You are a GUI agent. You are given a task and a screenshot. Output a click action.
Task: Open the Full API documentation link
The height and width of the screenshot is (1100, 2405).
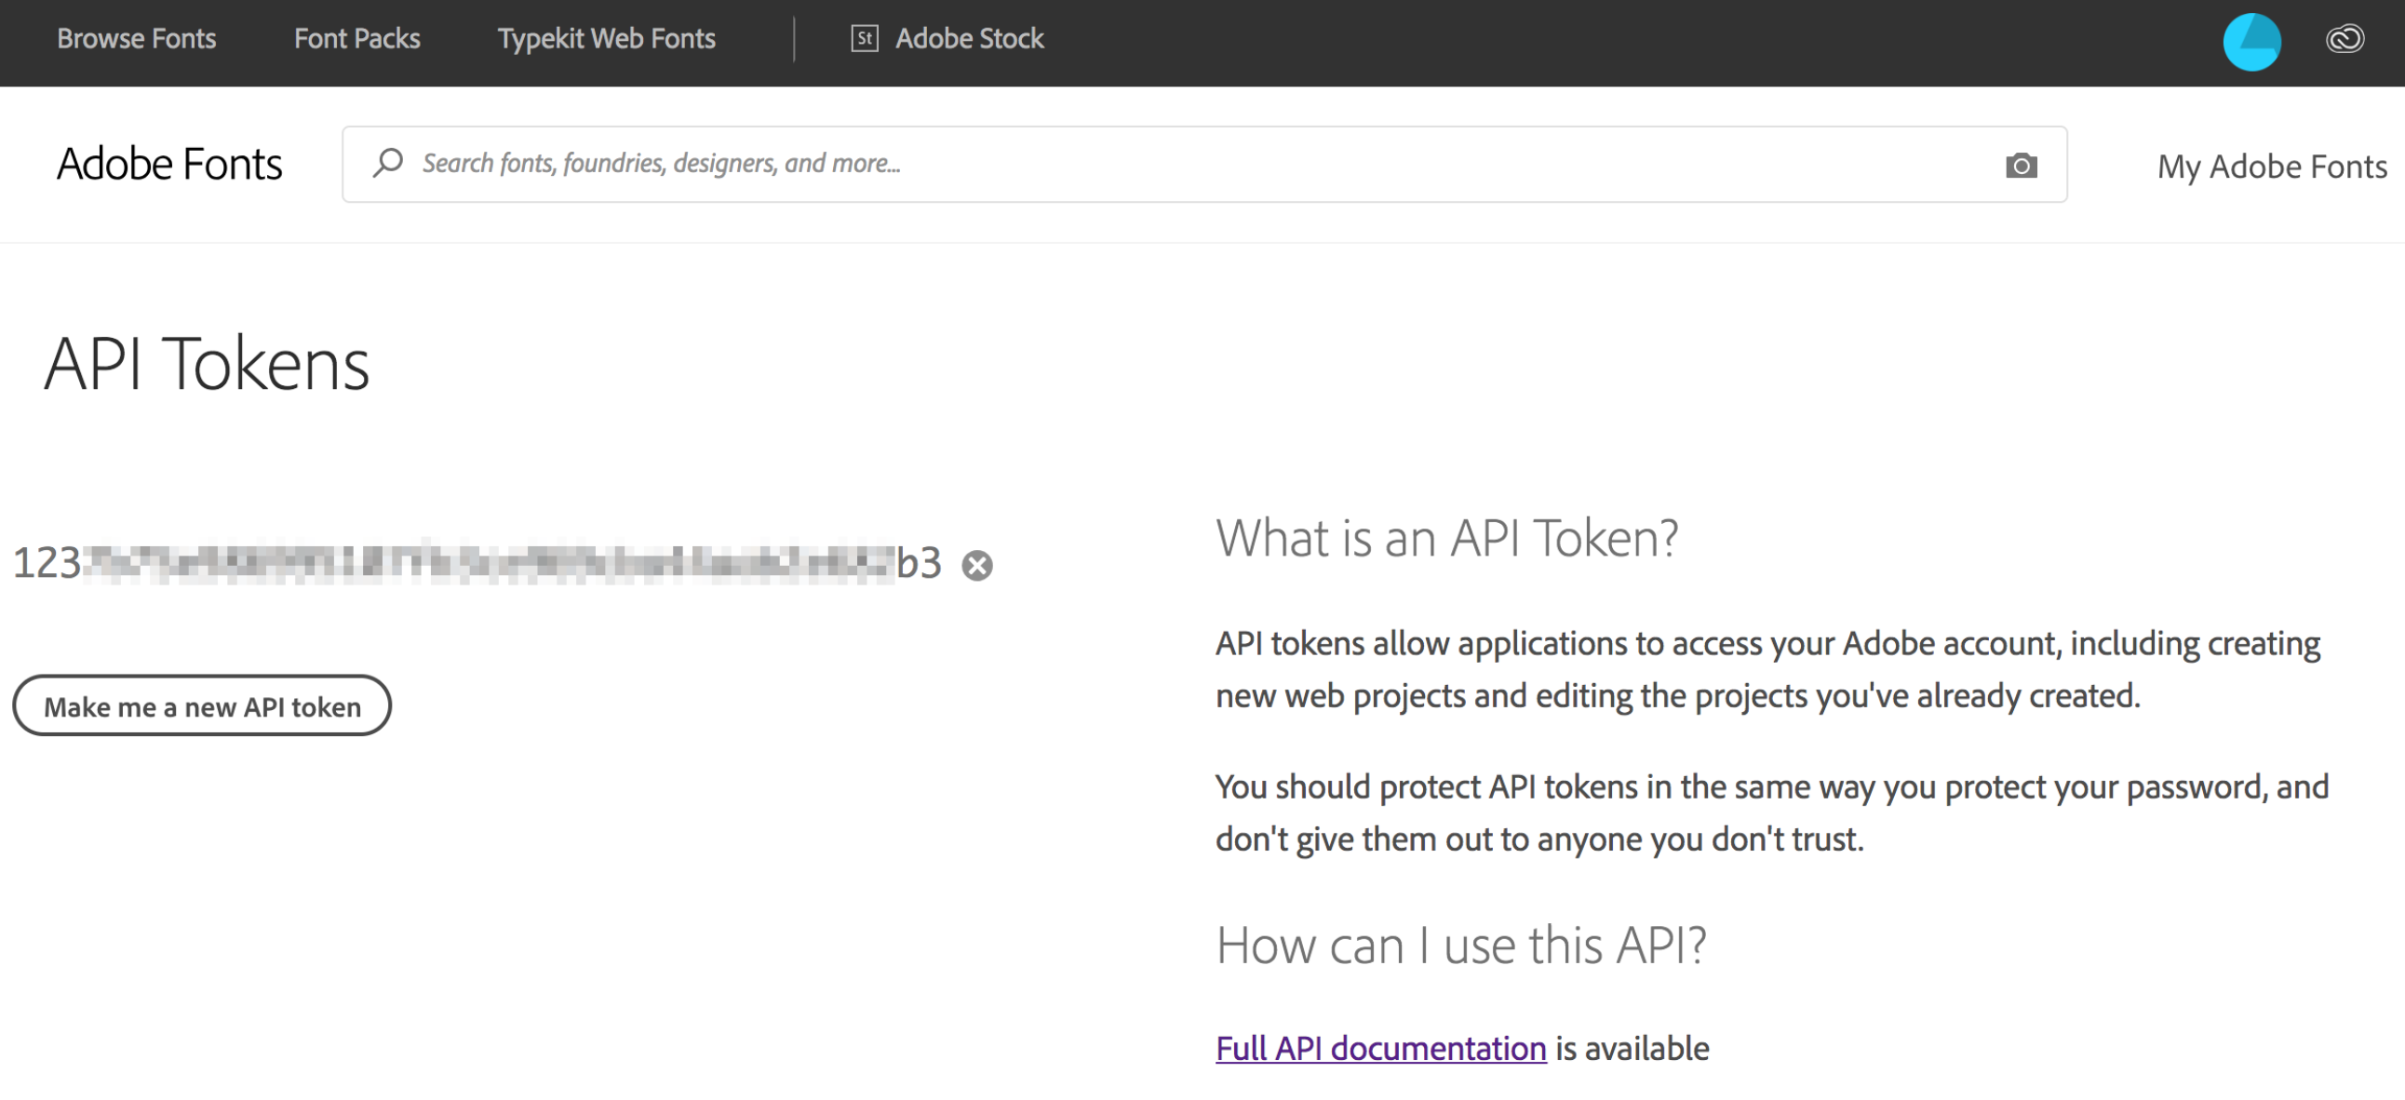click(x=1380, y=1048)
